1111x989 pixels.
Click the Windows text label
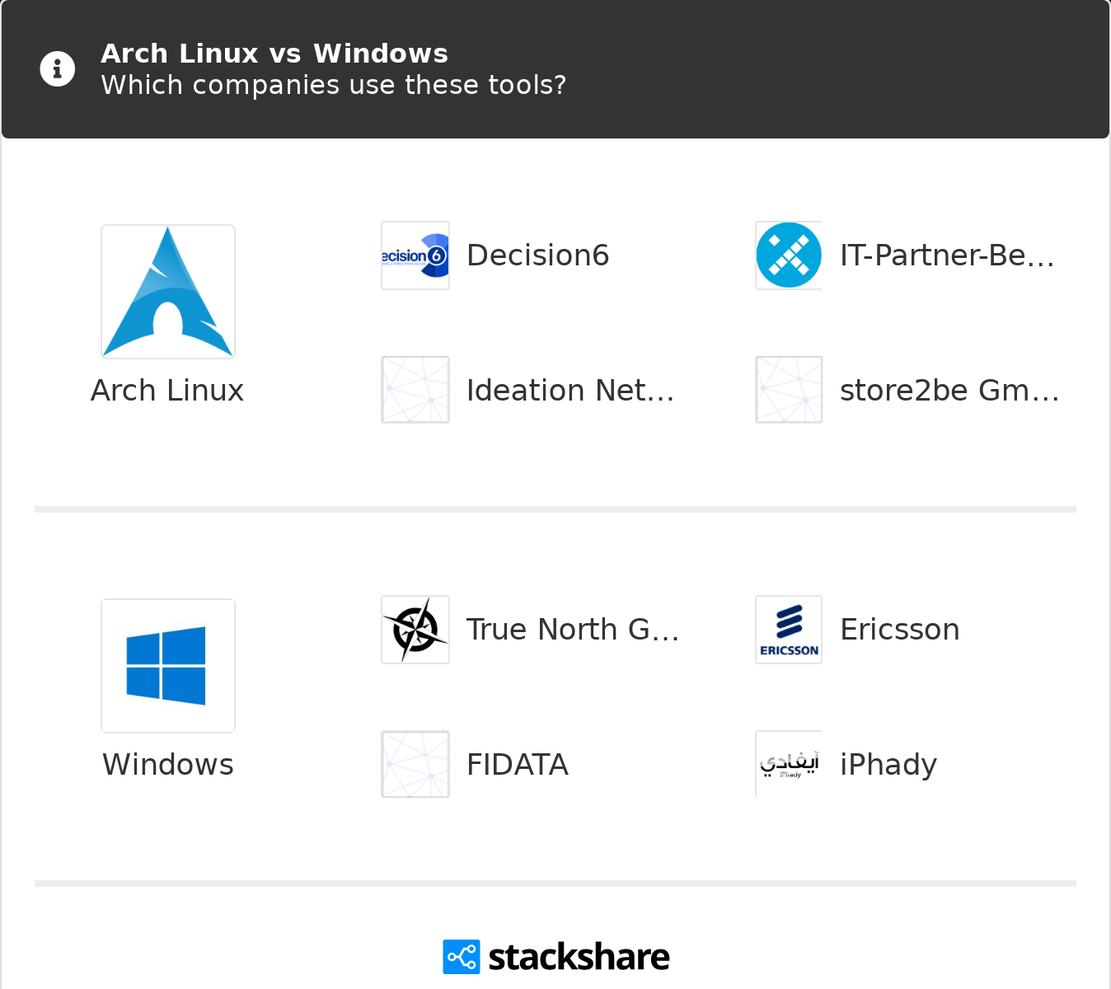pyautogui.click(x=168, y=765)
